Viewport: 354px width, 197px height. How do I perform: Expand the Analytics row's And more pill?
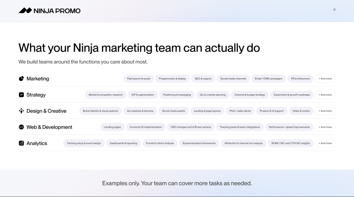pyautogui.click(x=325, y=143)
